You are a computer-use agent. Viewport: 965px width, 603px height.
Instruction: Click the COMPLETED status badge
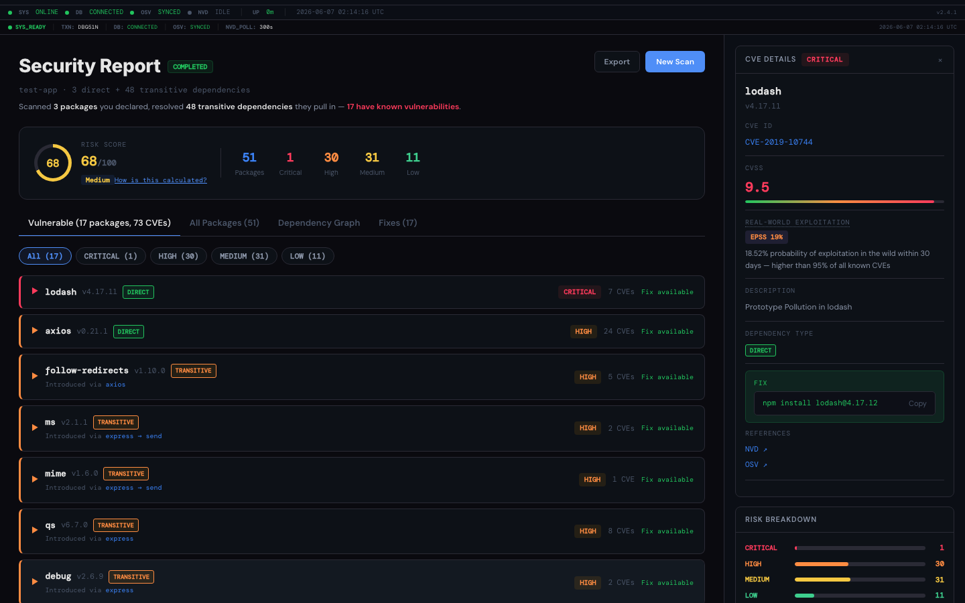click(x=190, y=67)
